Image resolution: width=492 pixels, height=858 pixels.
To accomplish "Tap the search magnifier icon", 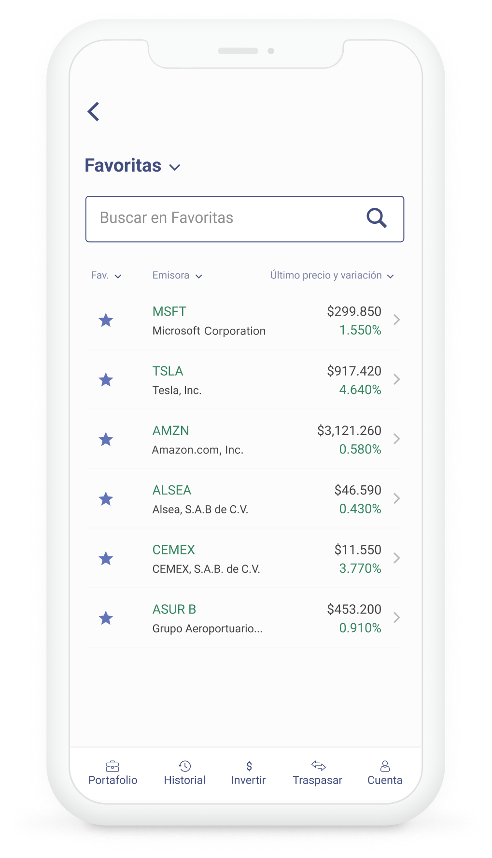I will (x=378, y=218).
